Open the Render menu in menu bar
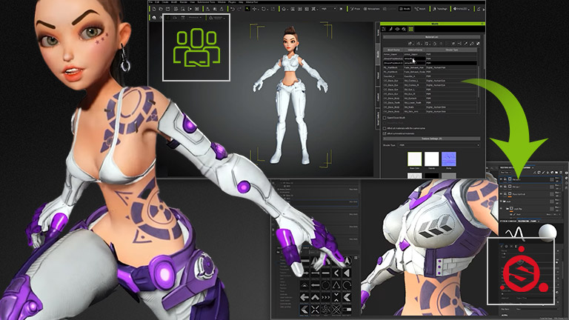The height and width of the screenshot is (320, 569). [x=183, y=3]
